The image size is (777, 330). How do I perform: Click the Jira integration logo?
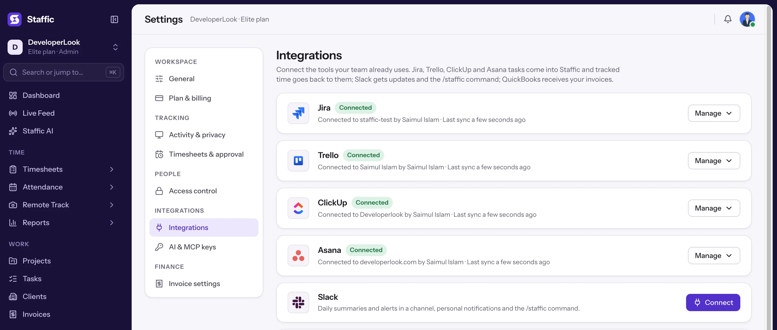[x=298, y=113]
